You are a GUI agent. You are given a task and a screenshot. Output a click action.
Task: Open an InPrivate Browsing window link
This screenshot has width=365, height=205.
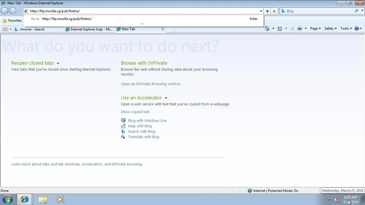pos(151,84)
